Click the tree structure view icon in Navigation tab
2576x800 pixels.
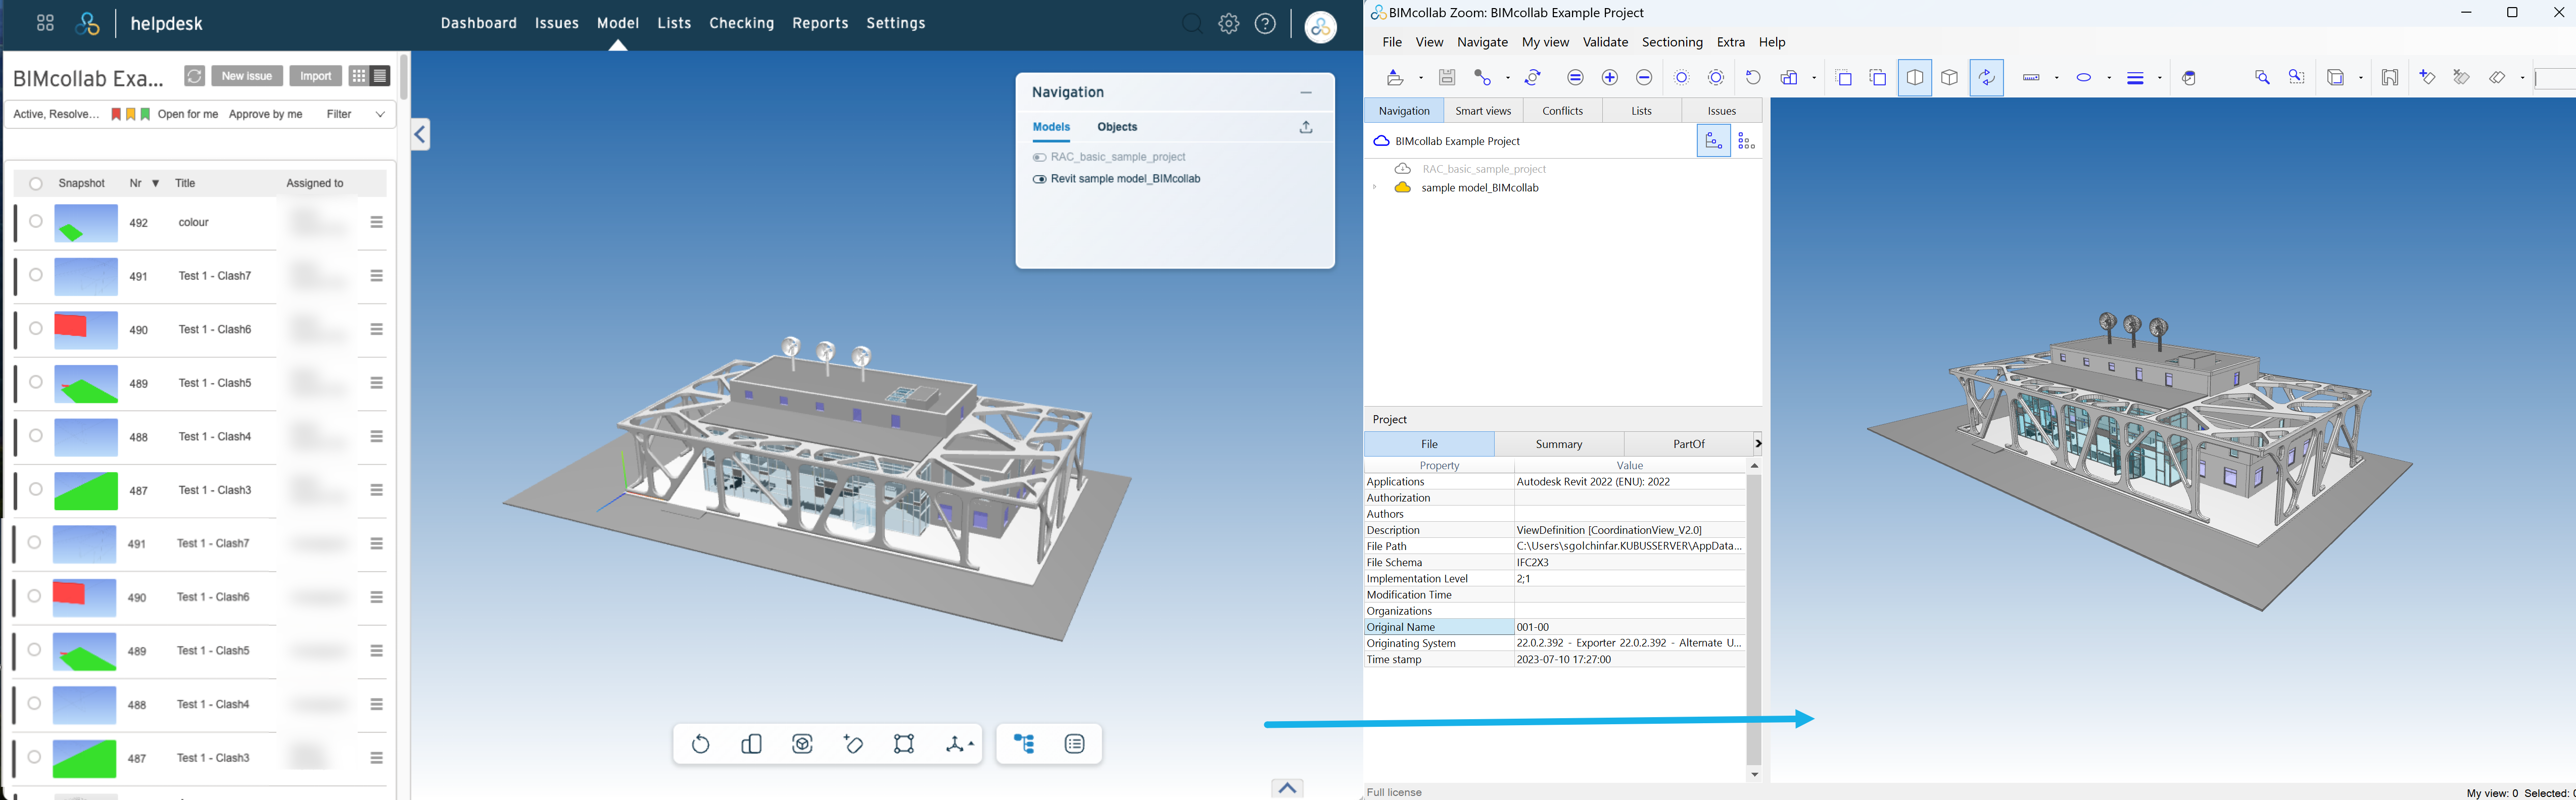1713,141
